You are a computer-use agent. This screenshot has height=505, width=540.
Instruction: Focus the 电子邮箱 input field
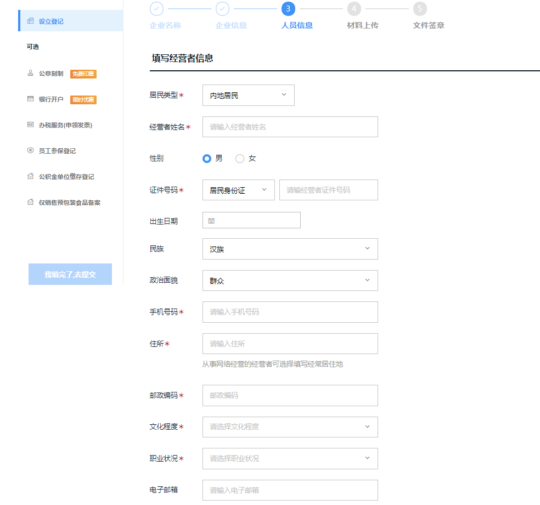pyautogui.click(x=290, y=490)
